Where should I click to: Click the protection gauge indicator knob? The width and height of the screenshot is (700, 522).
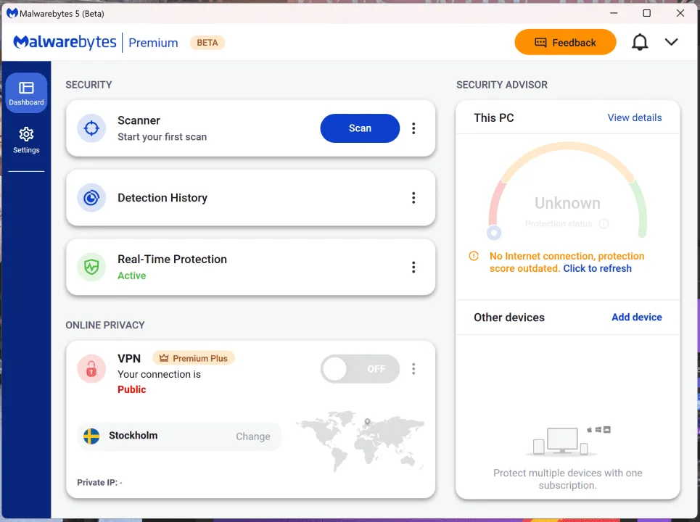click(x=494, y=233)
